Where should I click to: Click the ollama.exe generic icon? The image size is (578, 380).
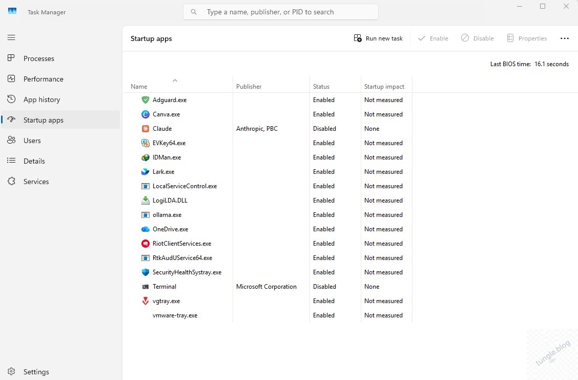click(145, 215)
